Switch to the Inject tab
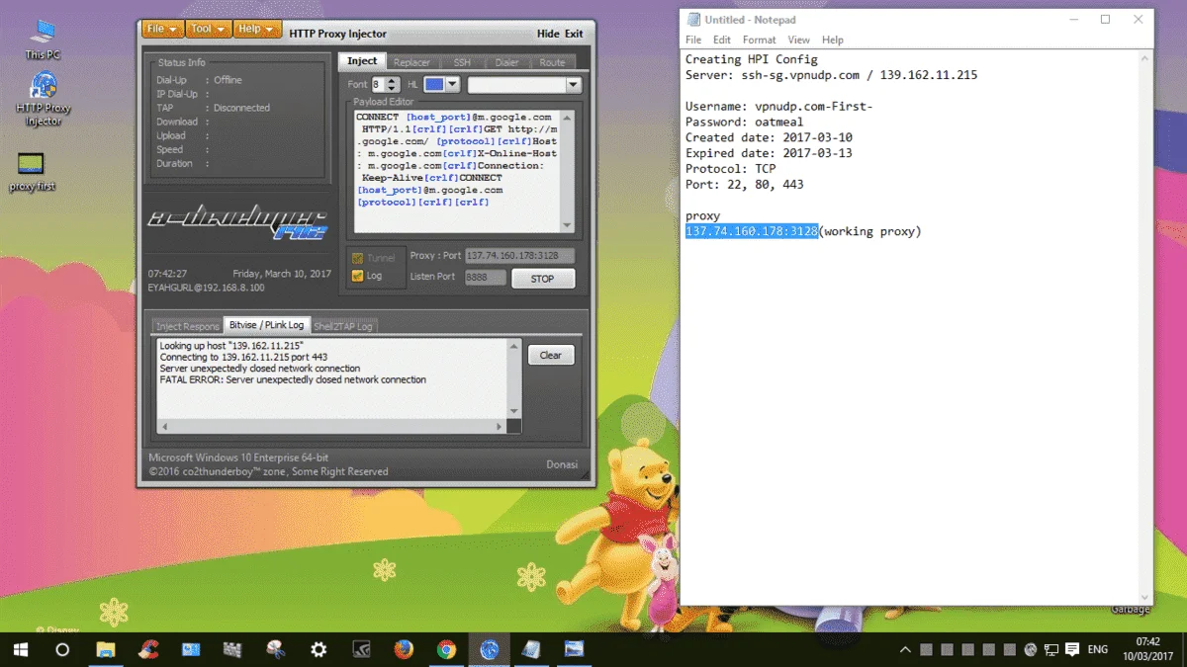Screen dimensions: 1187x667 tap(362, 61)
